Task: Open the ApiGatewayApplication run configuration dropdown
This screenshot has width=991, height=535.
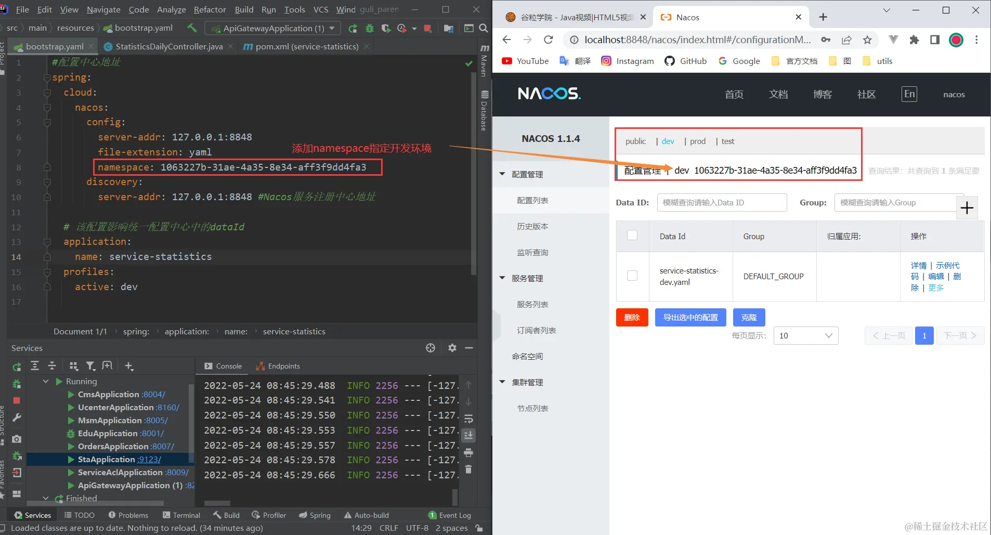Action: point(272,28)
